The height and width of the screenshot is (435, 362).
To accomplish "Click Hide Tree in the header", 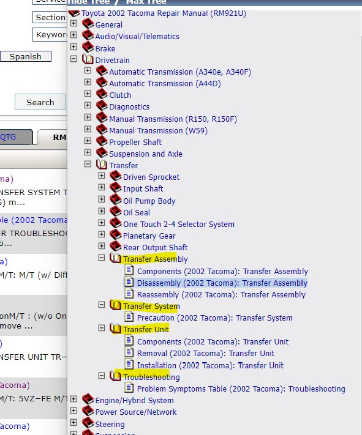I will click(89, 2).
